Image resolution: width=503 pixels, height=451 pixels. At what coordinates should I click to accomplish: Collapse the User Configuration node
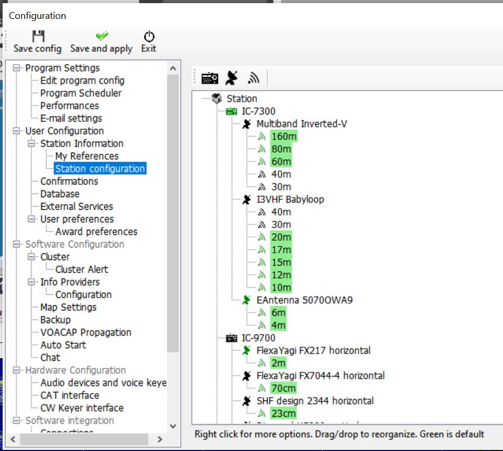[x=16, y=131]
